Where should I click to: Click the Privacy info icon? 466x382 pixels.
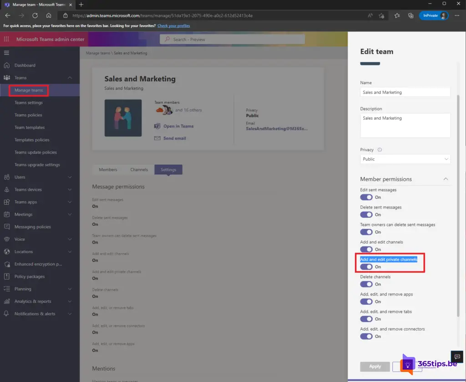click(380, 150)
